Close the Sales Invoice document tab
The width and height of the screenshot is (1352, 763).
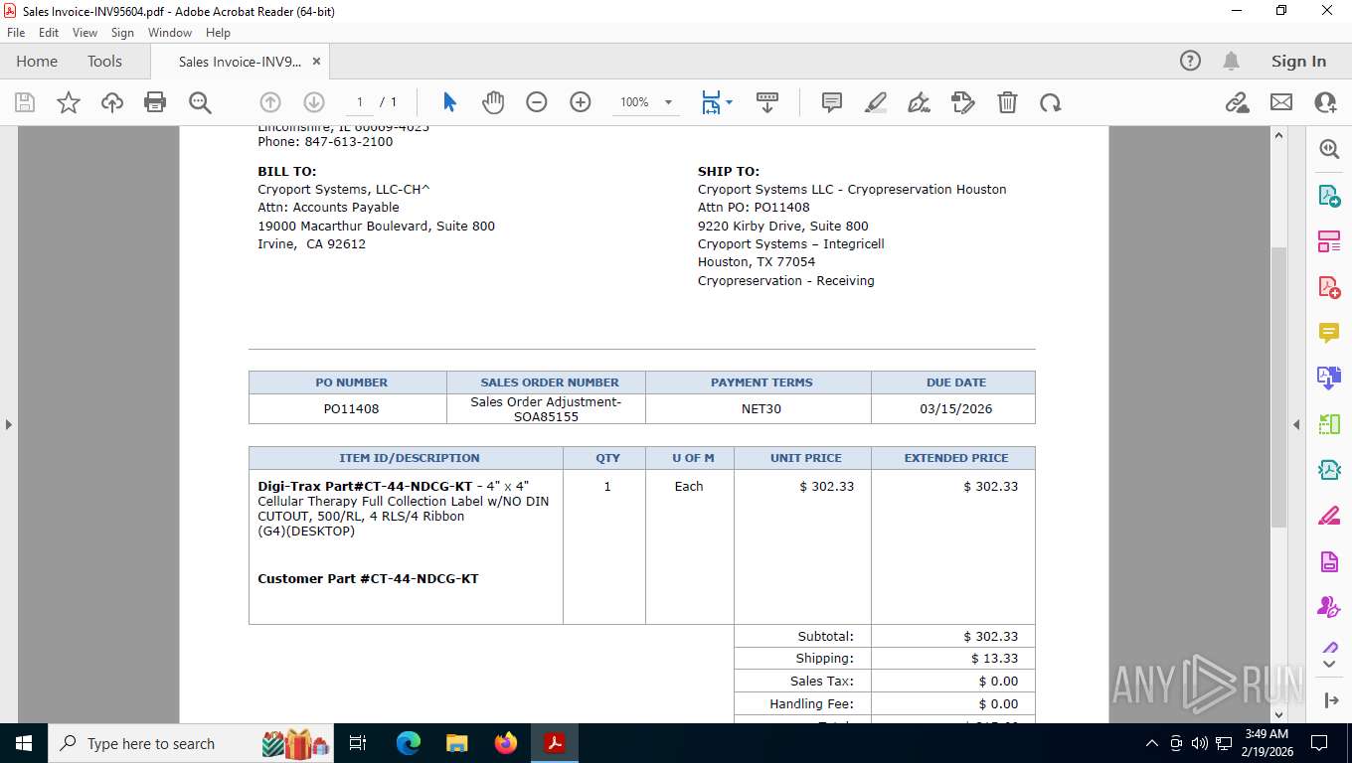coord(316,61)
